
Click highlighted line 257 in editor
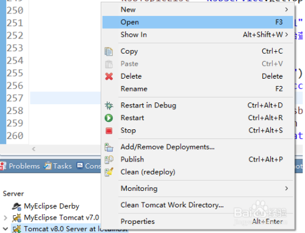(x=65, y=98)
